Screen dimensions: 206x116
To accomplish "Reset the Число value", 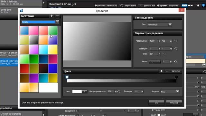I will pos(175,62).
